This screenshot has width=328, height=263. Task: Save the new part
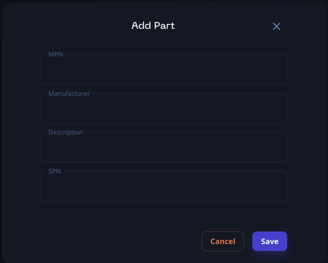269,241
